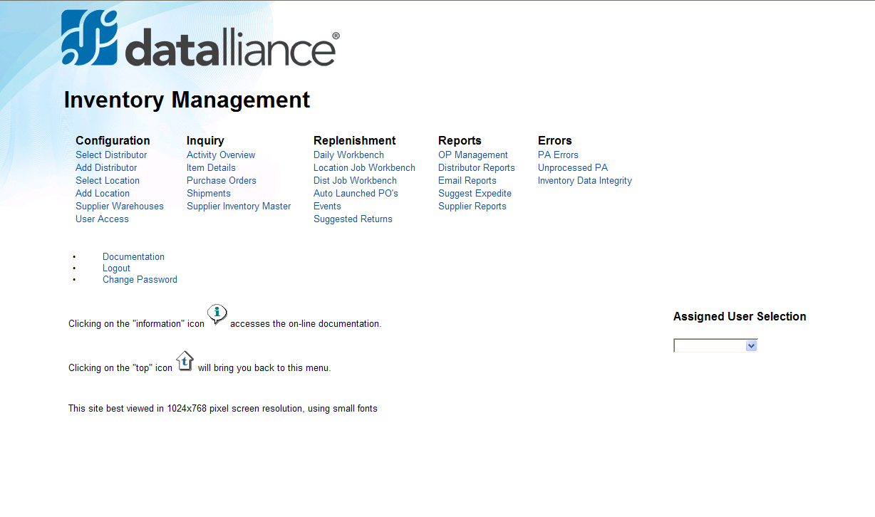Open Add Distributor link

[106, 167]
